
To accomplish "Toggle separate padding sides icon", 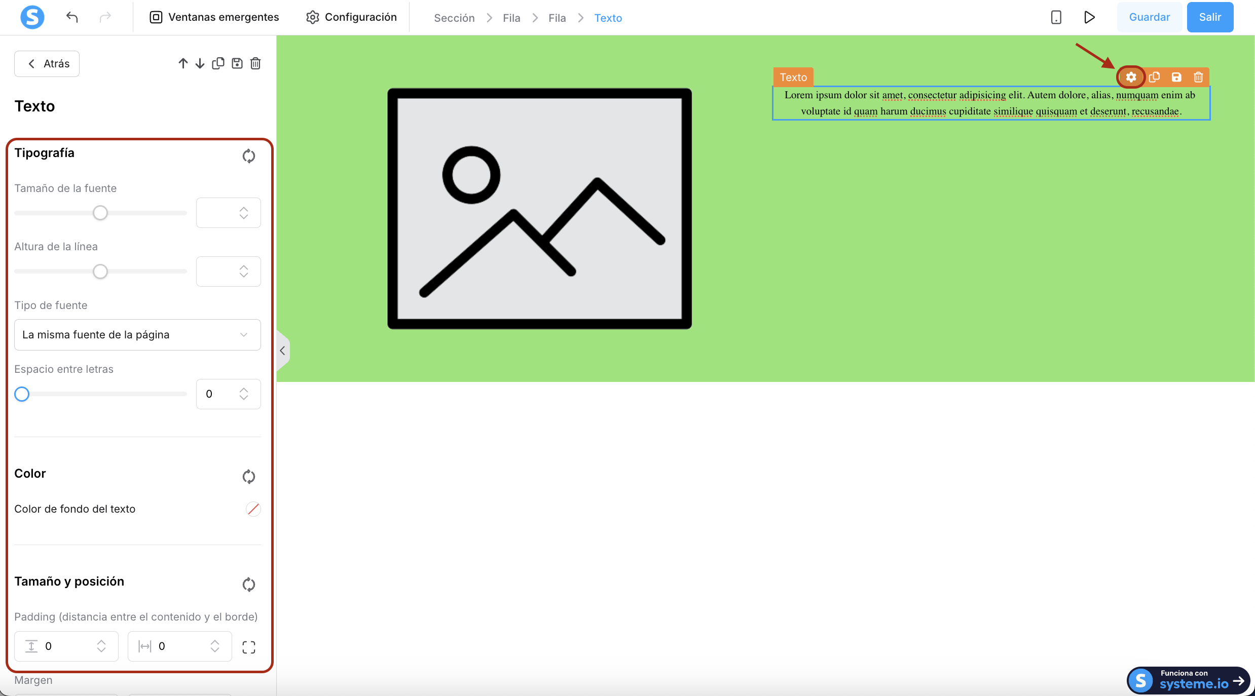I will click(x=248, y=647).
